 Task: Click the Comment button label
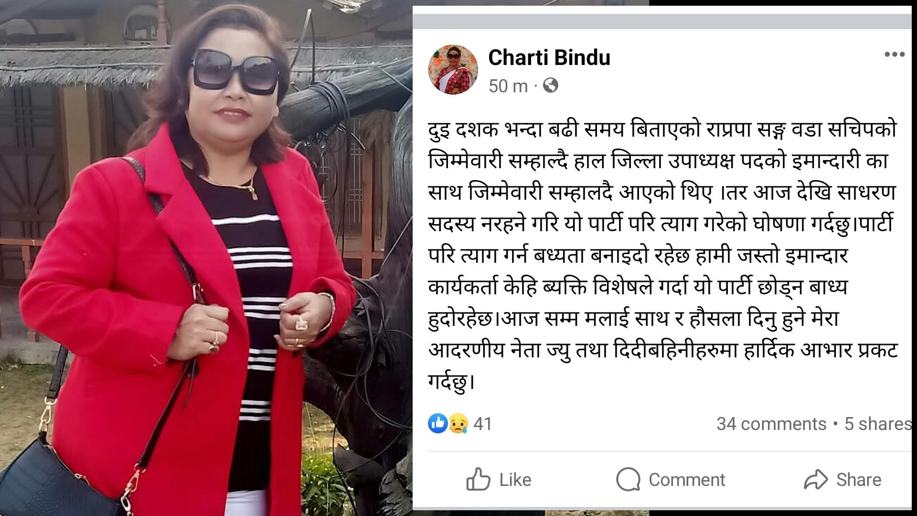(687, 480)
